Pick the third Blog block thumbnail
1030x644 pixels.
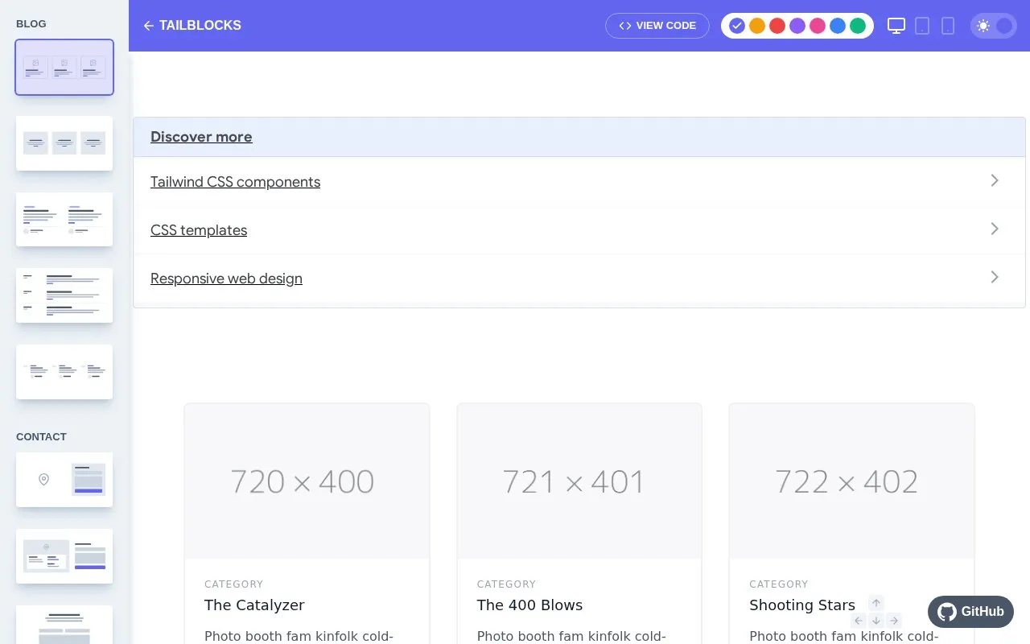tap(64, 219)
